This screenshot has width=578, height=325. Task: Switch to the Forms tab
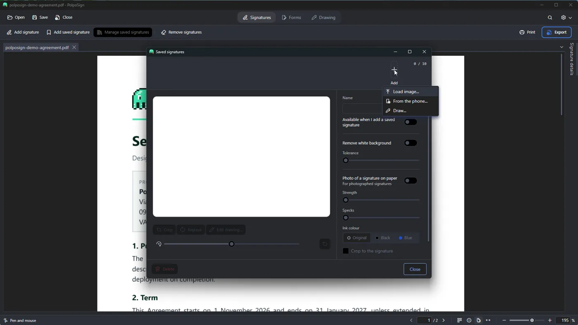click(291, 18)
